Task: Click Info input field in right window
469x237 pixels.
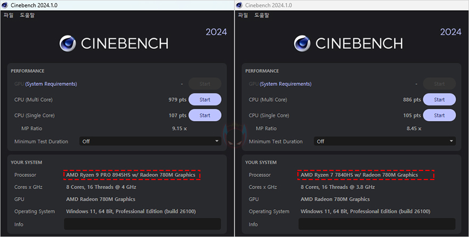Action: coord(377,224)
